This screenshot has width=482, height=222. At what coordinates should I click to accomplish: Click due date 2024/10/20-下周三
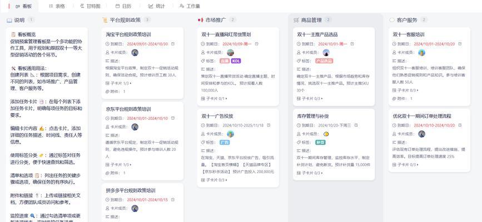point(335,125)
